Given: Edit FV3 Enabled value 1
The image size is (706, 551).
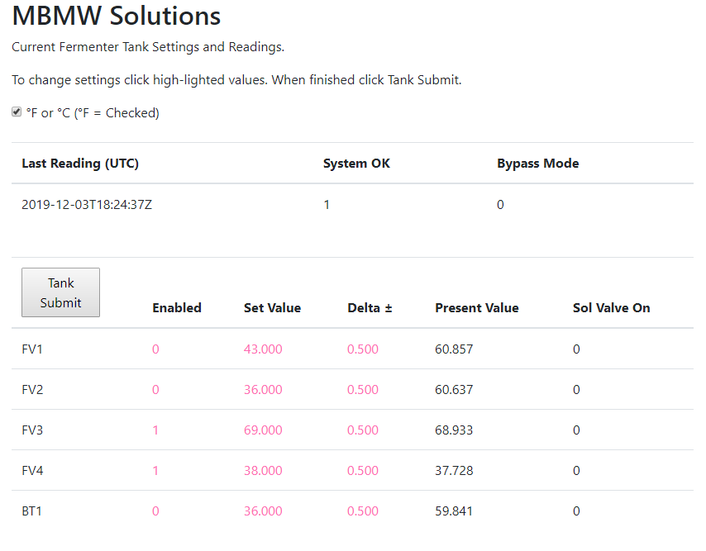Looking at the screenshot, I should (x=155, y=430).
